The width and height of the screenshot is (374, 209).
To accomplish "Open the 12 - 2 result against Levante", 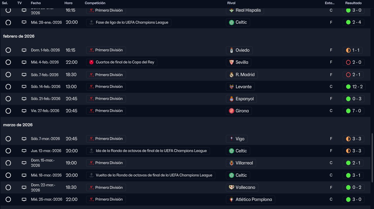I will tap(354, 87).
